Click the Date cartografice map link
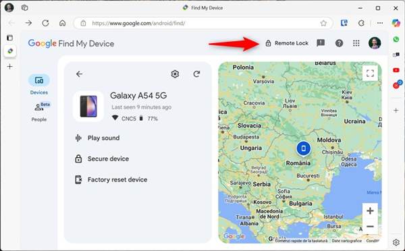The image size is (405, 251). (347, 241)
